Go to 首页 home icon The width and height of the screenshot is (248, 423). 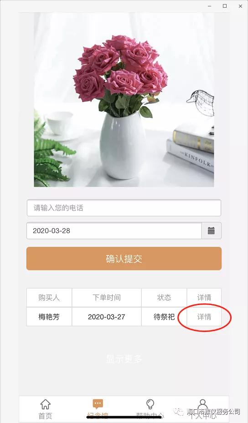click(x=46, y=404)
